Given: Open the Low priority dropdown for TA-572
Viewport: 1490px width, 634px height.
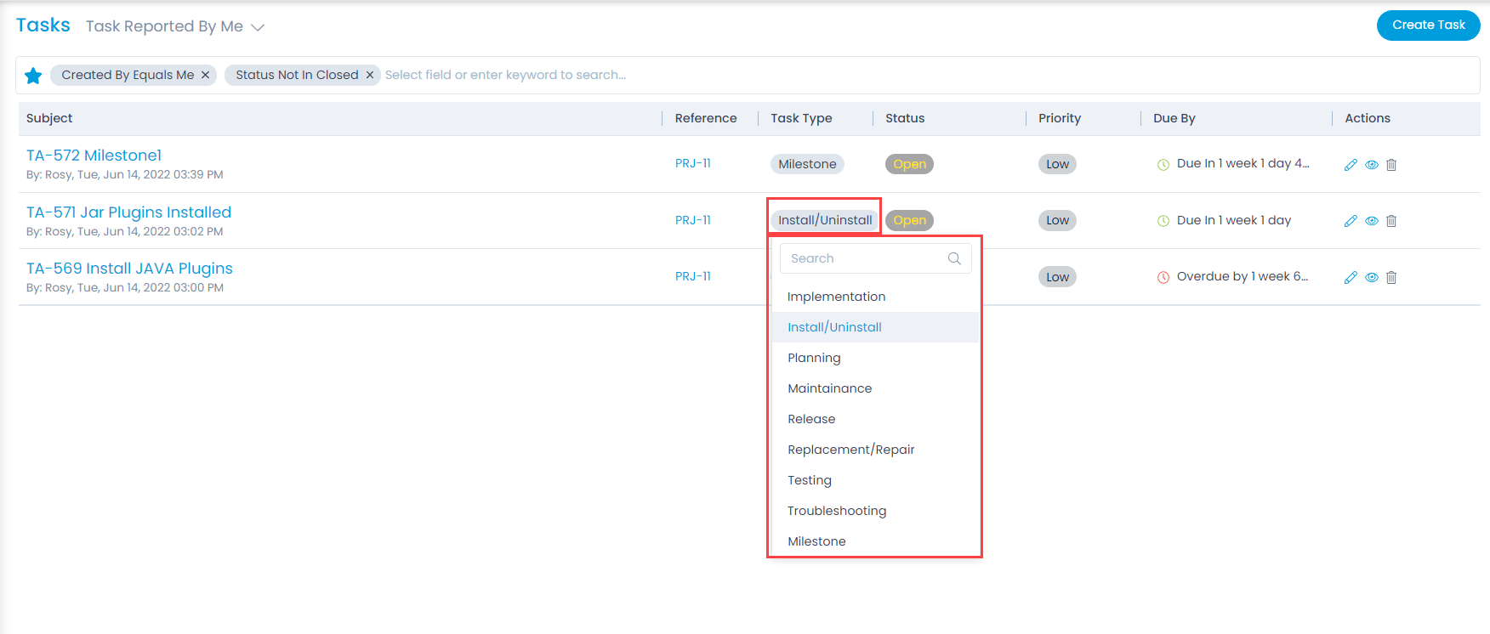Looking at the screenshot, I should (x=1057, y=164).
